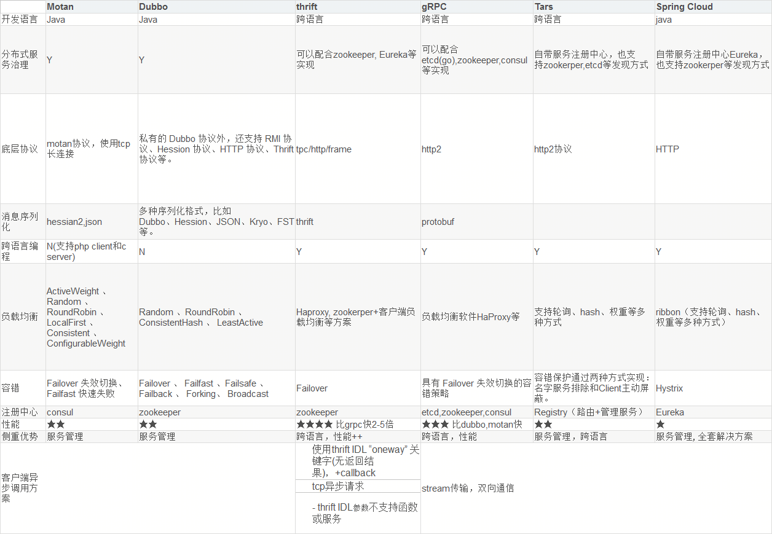Click the Dubbo serialization cell listing Kryo, FST
Image resolution: width=772 pixels, height=534 pixels.
click(x=216, y=222)
